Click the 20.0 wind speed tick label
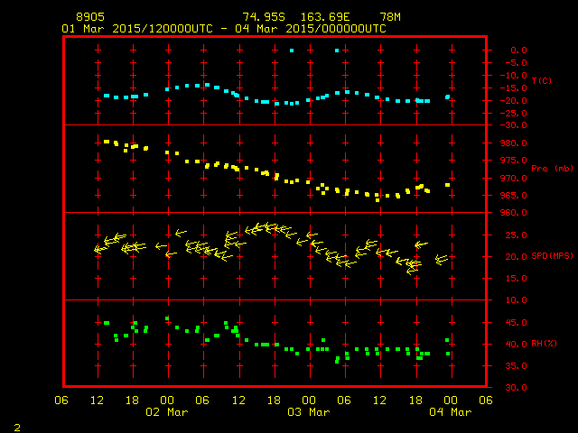 [x=516, y=256]
